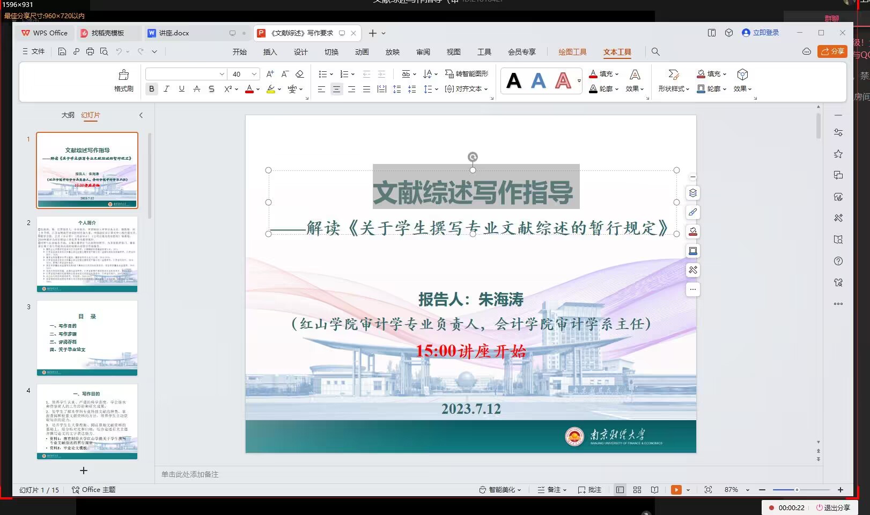
Task: Toggle Underline formatting
Action: 181,89
